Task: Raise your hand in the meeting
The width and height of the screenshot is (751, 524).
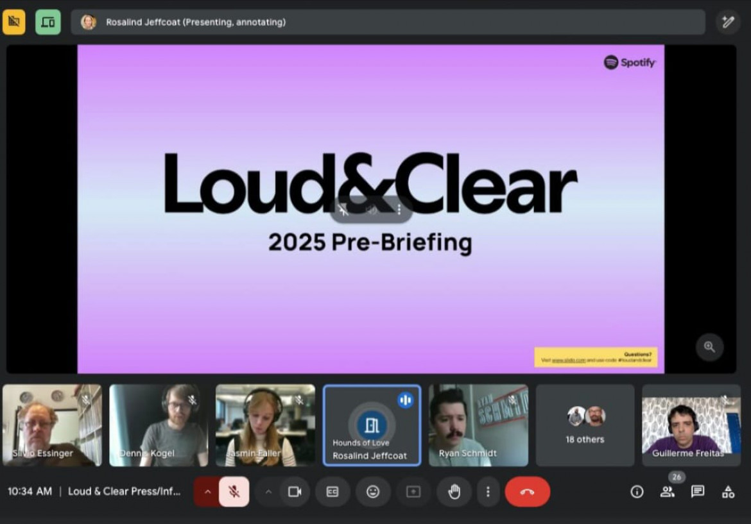Action: tap(454, 491)
